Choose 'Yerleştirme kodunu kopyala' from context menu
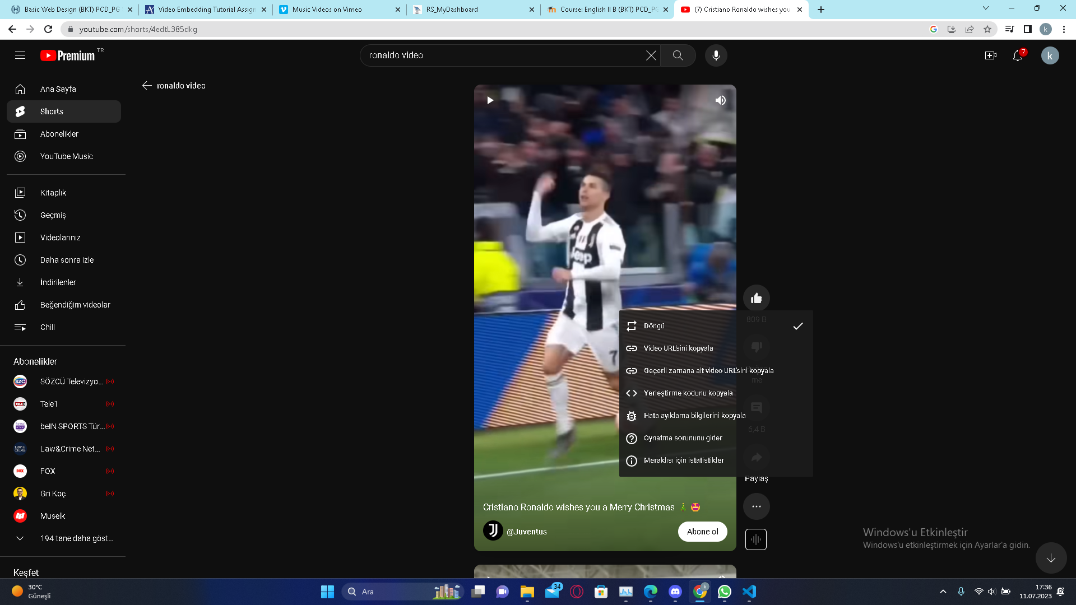The width and height of the screenshot is (1076, 605). (688, 393)
